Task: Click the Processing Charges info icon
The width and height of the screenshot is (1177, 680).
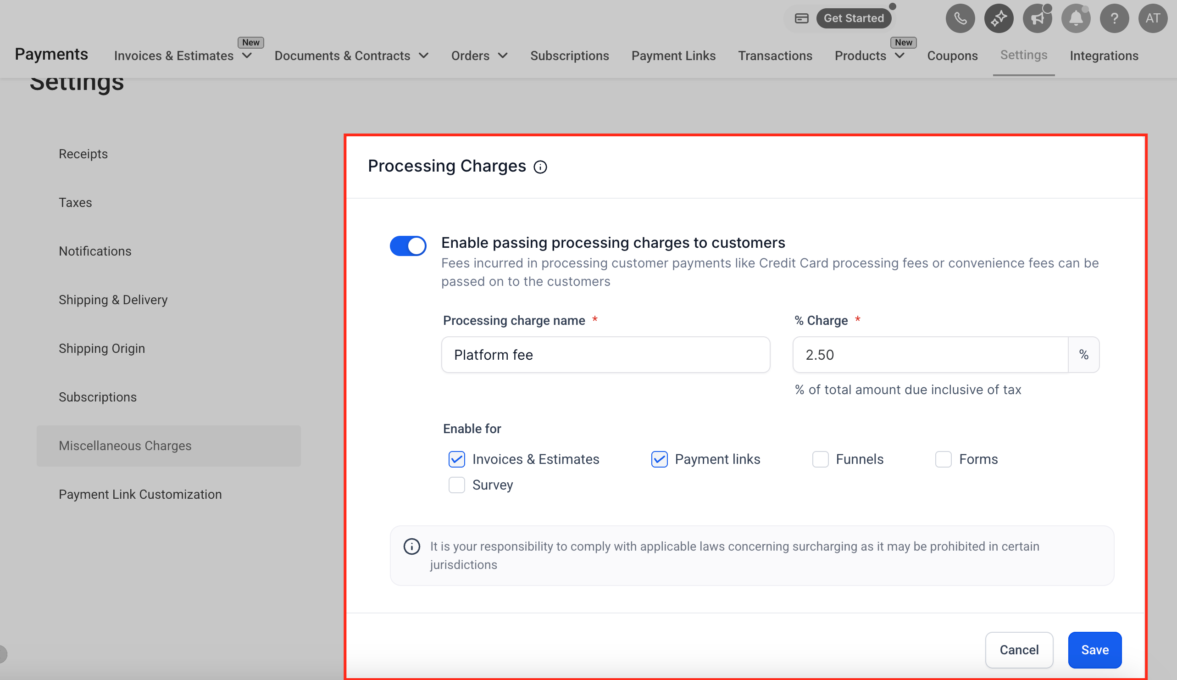Action: (x=540, y=167)
